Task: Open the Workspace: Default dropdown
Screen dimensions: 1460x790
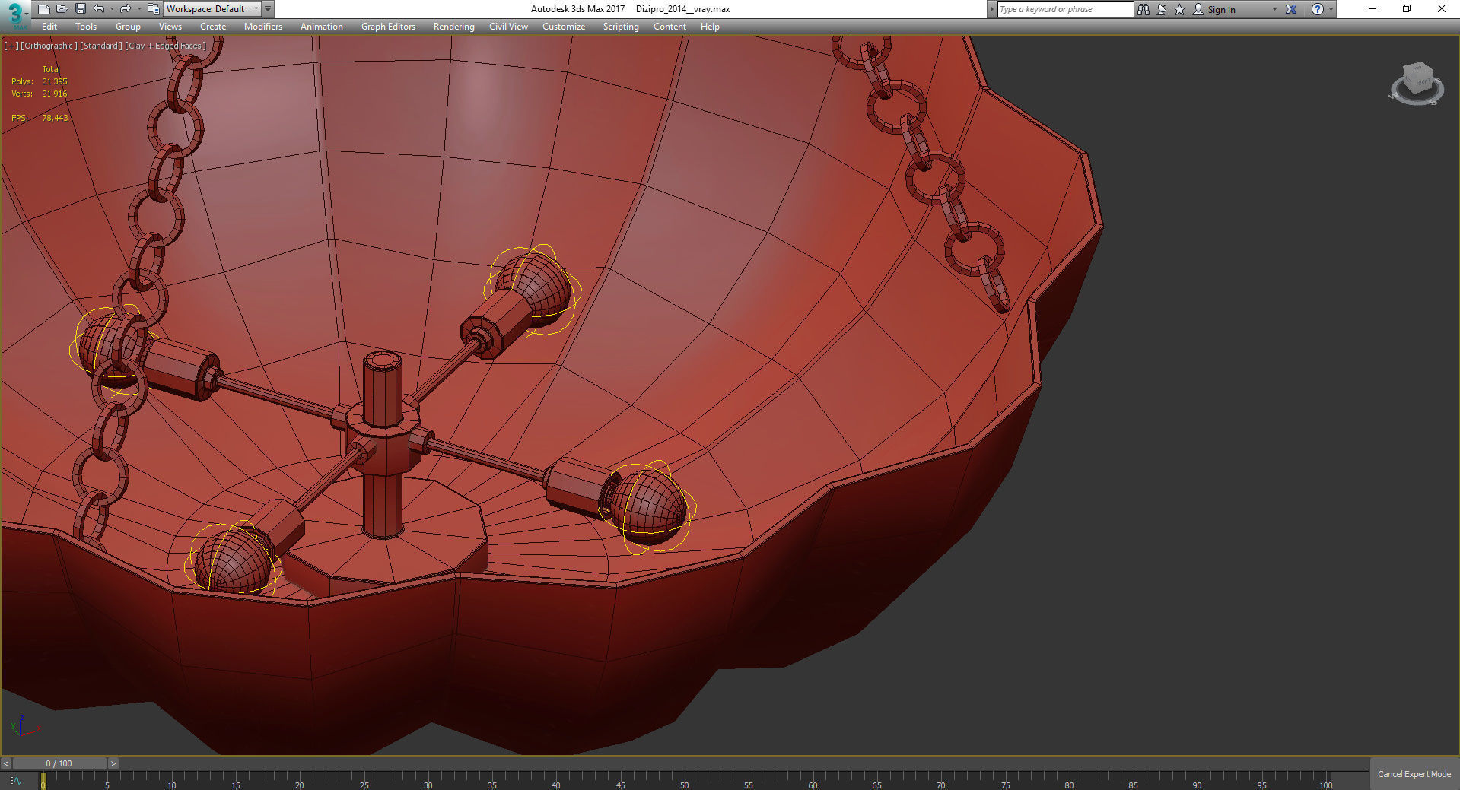Action: [x=212, y=9]
